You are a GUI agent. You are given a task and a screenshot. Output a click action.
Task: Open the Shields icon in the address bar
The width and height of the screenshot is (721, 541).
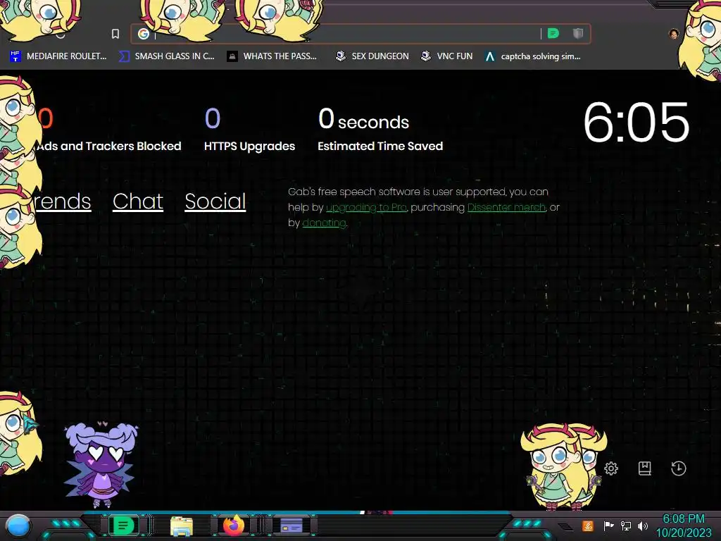click(578, 33)
